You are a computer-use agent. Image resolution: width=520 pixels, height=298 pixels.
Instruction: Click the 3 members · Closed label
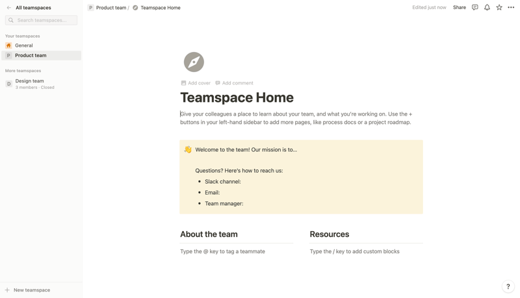point(35,88)
